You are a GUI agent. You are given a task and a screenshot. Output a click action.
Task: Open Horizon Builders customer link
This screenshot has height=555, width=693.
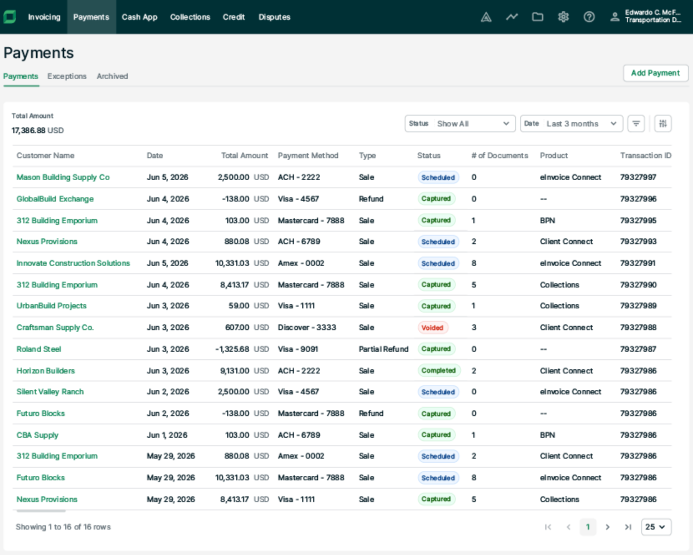(x=46, y=371)
